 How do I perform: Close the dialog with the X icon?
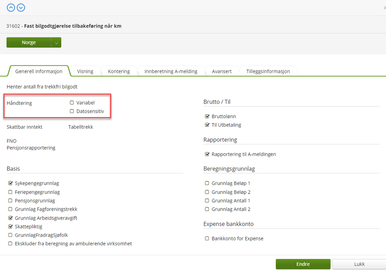click(384, 8)
